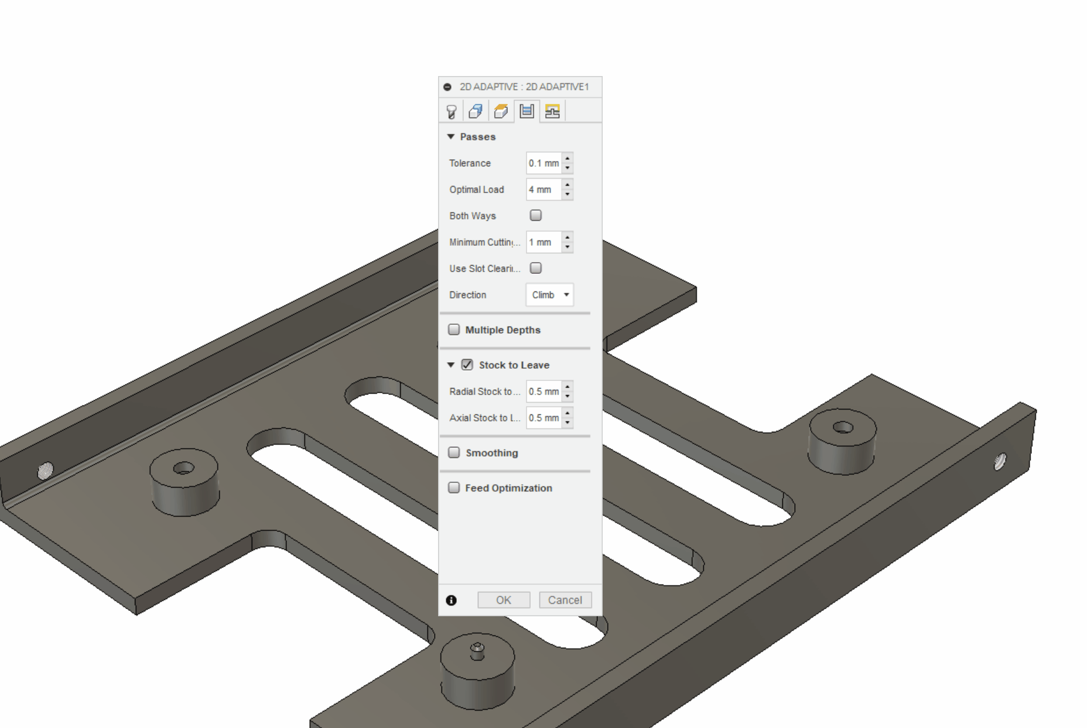Enable the Both Ways checkbox
This screenshot has width=1087, height=728.
click(535, 215)
